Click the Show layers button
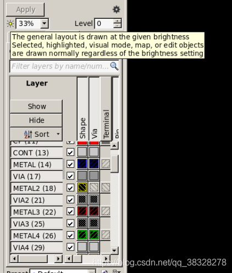 pos(36,106)
